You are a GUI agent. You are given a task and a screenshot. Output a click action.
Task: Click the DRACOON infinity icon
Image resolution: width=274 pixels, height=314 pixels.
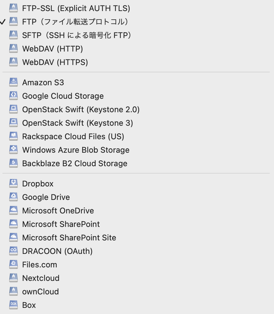click(13, 251)
